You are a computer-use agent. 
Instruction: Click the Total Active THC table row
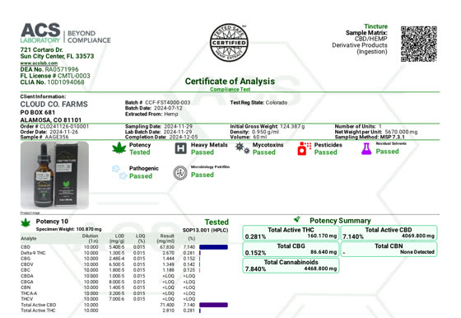coord(124,311)
